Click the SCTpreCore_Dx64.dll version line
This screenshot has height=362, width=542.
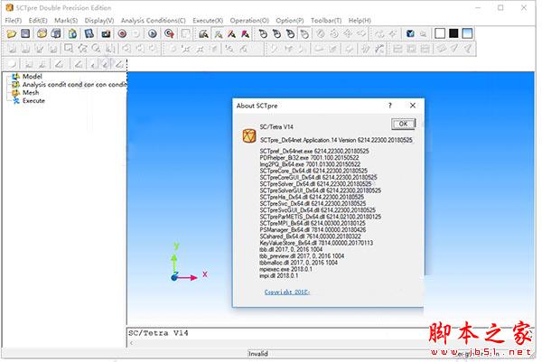pyautogui.click(x=313, y=171)
